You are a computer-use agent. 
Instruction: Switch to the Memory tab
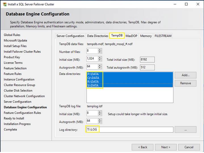[x=146, y=36]
